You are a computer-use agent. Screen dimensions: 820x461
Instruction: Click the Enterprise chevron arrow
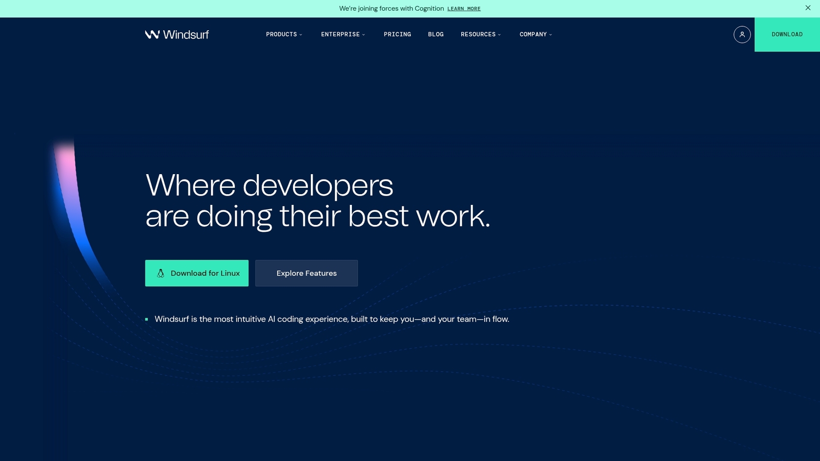[363, 35]
